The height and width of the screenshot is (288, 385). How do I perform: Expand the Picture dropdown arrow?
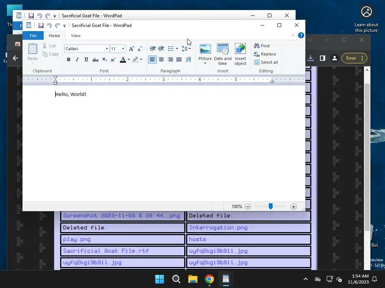(x=205, y=63)
